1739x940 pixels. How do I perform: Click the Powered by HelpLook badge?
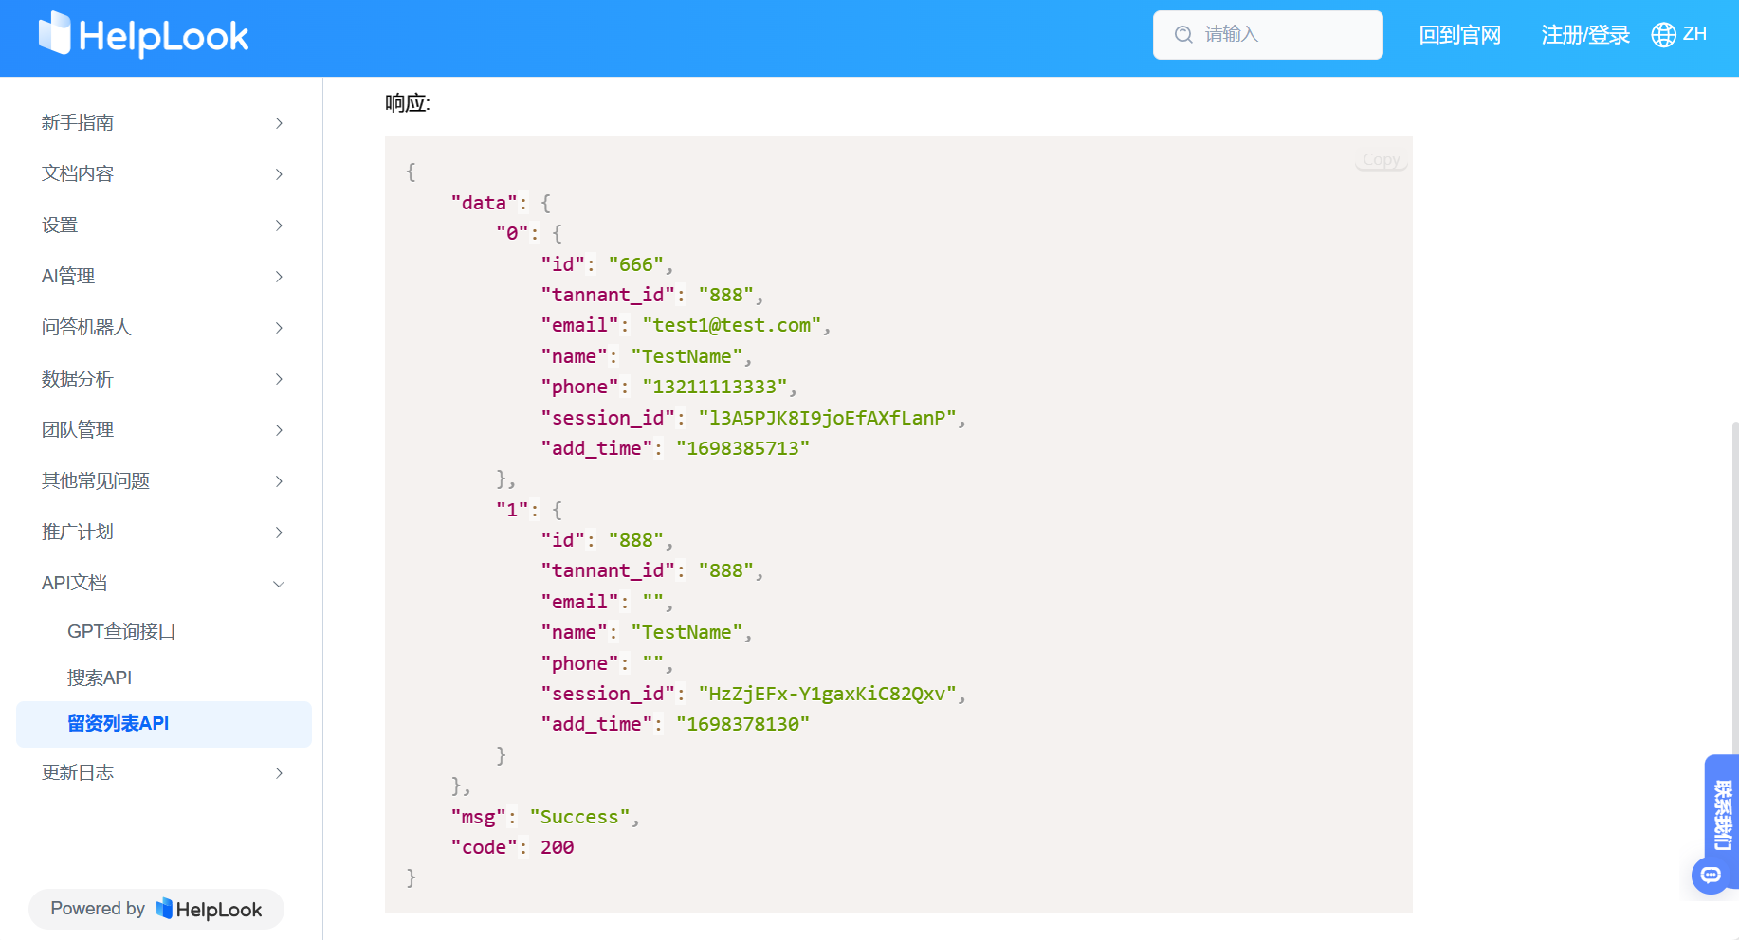(156, 909)
